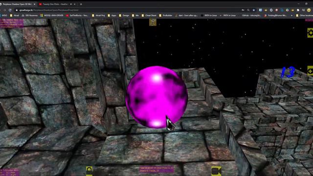Viewport: 313px width, 176px height.
Task: Click the white ring extension icon
Action: coord(271,10)
